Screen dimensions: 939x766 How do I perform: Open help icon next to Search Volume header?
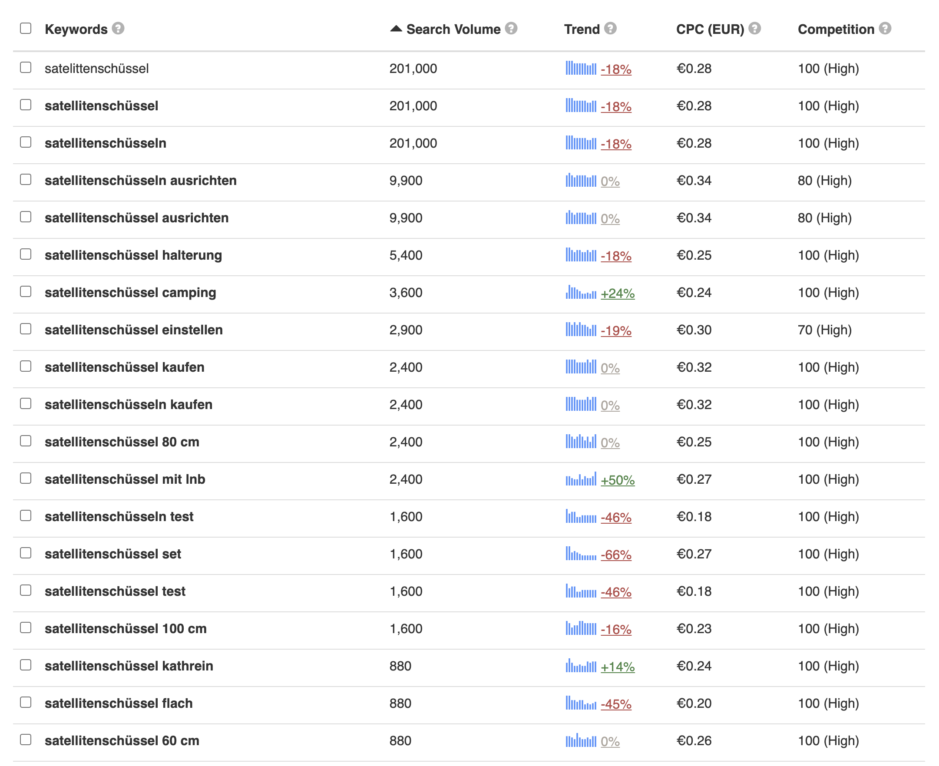(x=511, y=29)
